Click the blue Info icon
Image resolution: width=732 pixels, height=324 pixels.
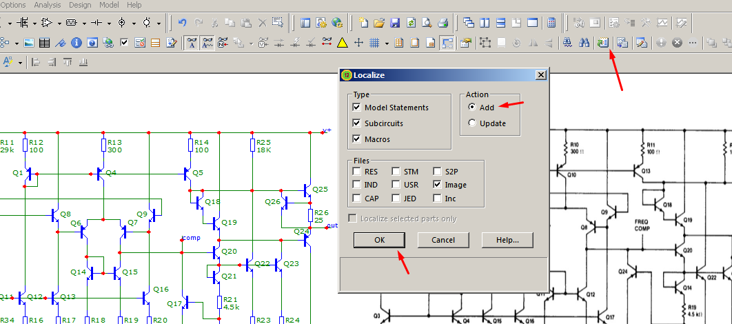tap(77, 43)
